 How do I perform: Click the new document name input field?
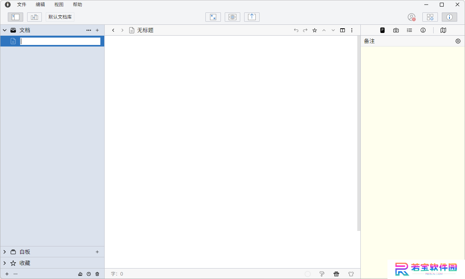[60, 41]
